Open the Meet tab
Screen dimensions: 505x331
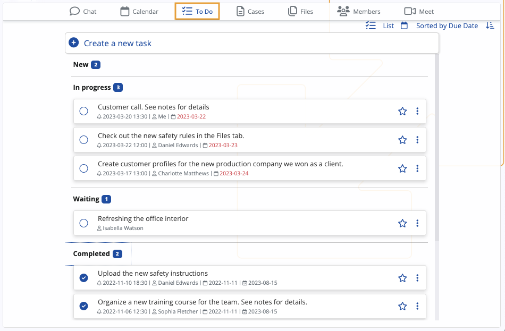pos(419,12)
